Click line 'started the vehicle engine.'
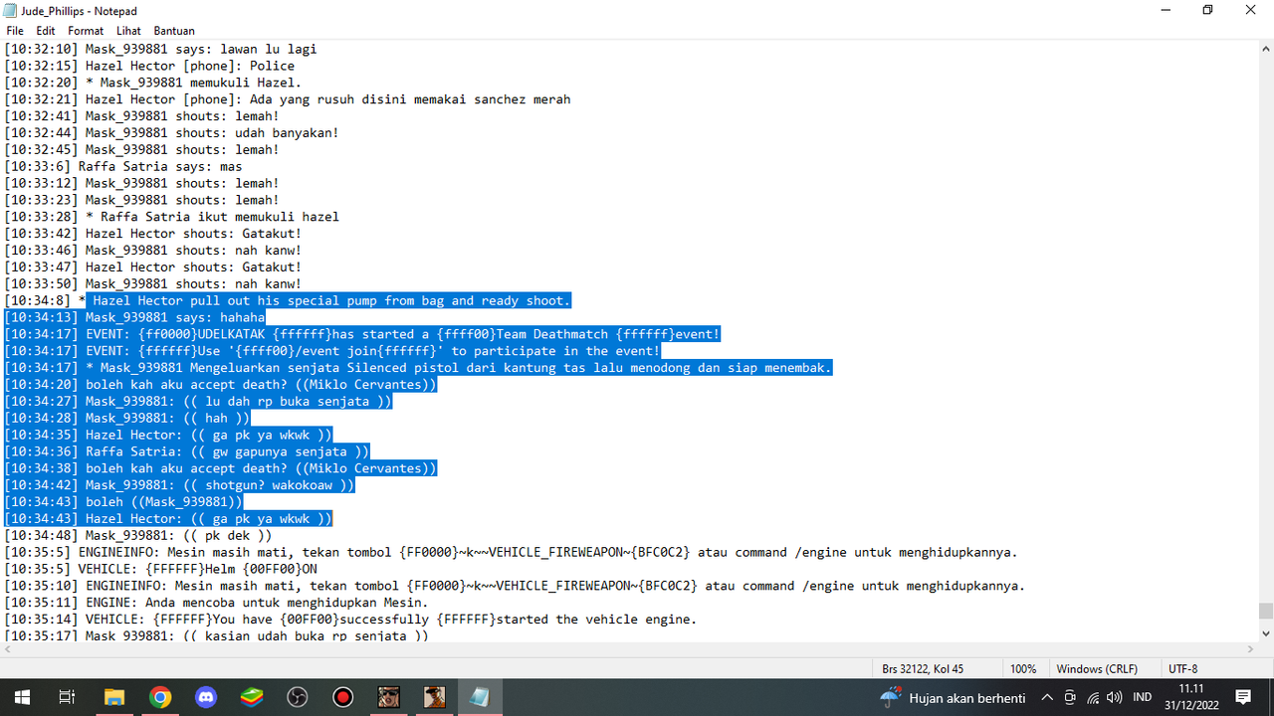Viewport: 1274px width, 716px height. (x=350, y=620)
